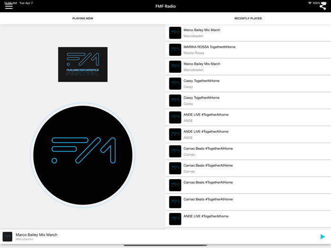Select the first ANDE LIVE #TogetherAthome entry
Image resolution: width=331 pixels, height=248 pixels.
point(248,118)
